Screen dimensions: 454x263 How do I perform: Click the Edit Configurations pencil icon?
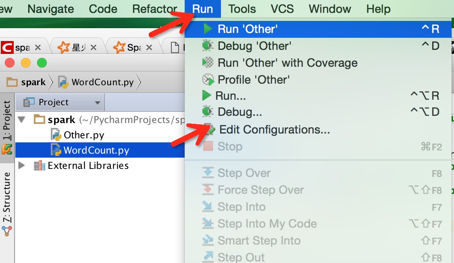(210, 129)
